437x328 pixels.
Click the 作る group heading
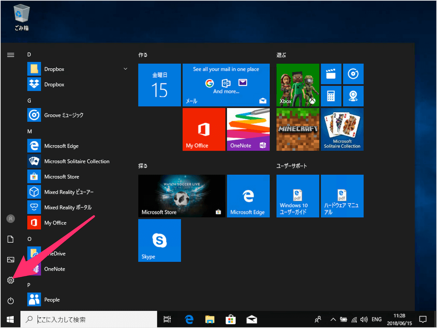coord(143,55)
